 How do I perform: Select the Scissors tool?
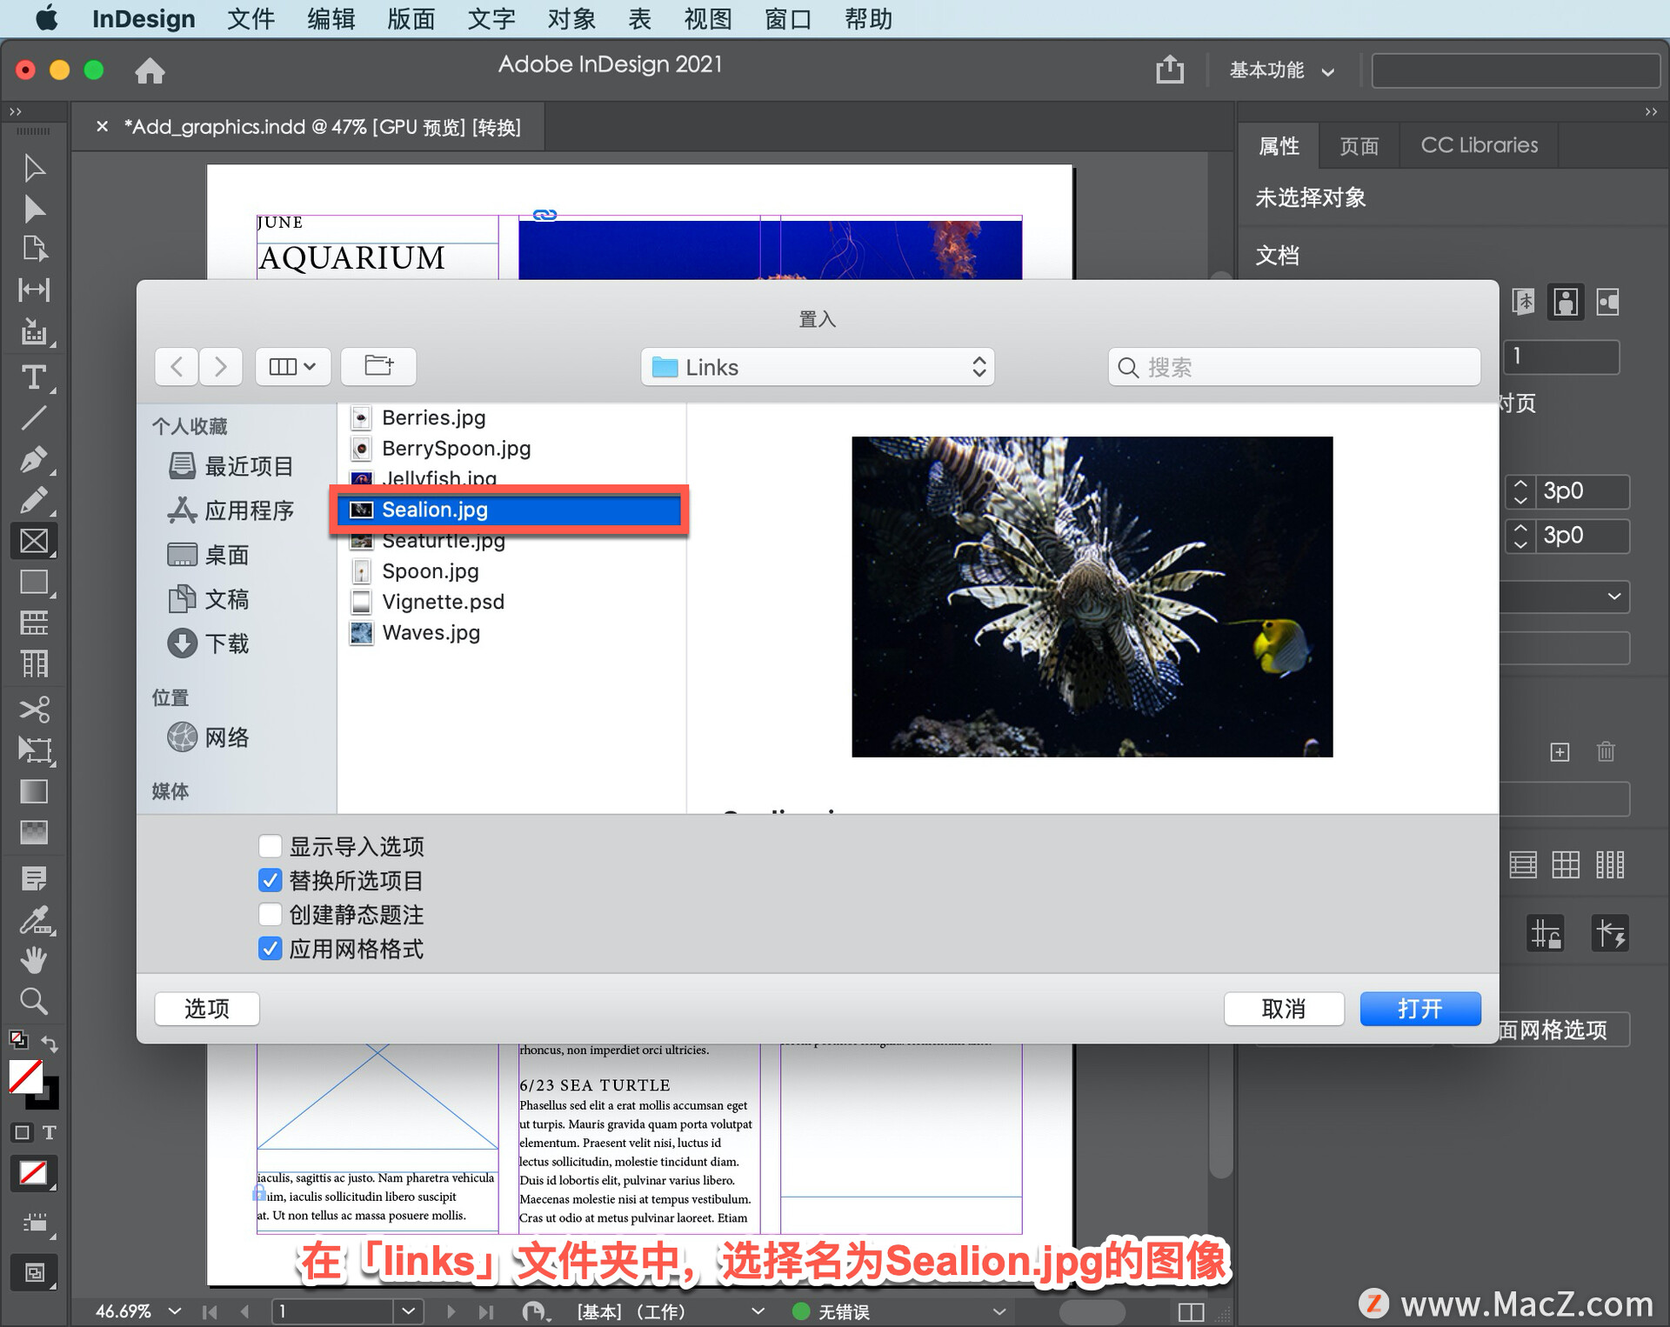click(34, 710)
